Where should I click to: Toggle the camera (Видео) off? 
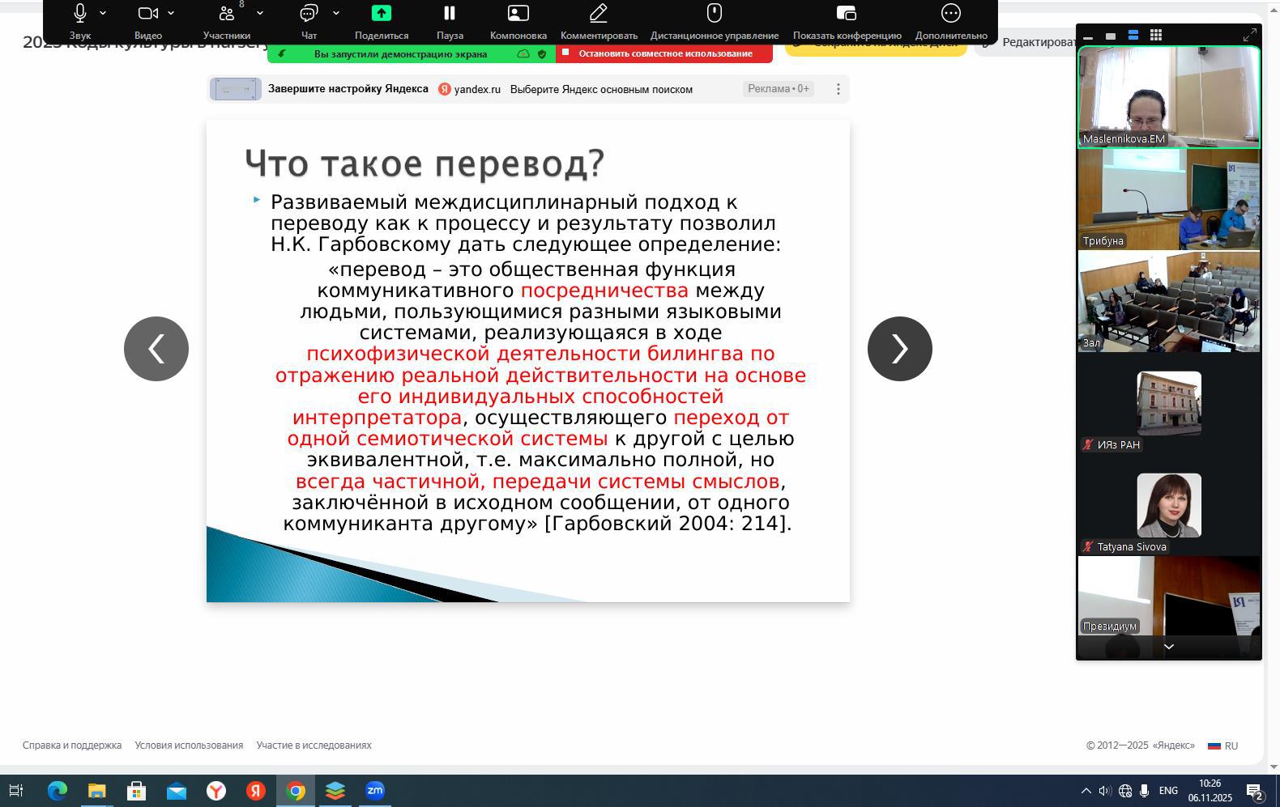pyautogui.click(x=147, y=14)
